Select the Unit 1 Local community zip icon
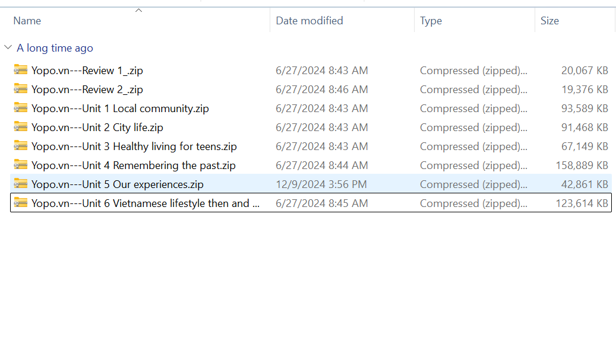The width and height of the screenshot is (616, 360). [x=21, y=108]
